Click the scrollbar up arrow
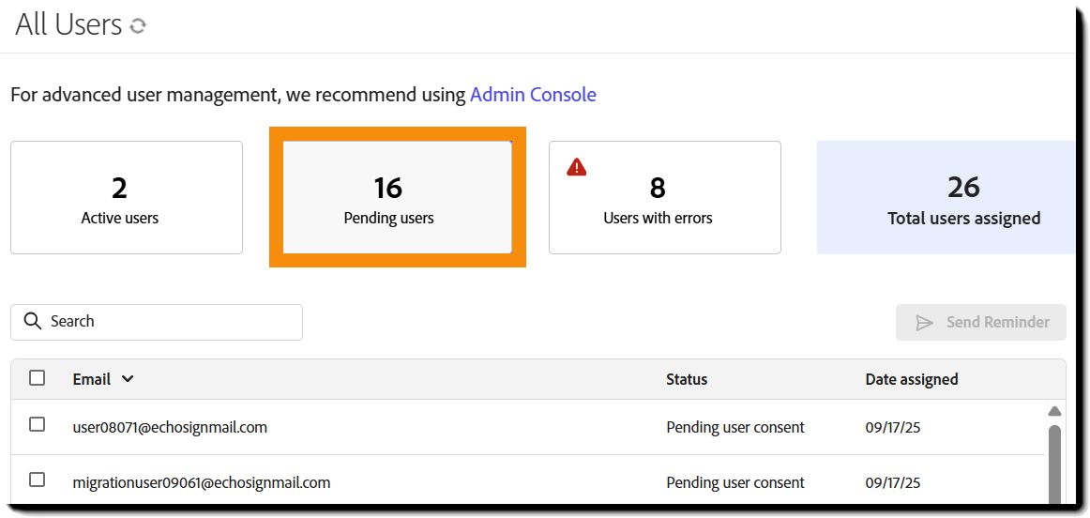This screenshot has height=518, width=1090. tap(1054, 411)
